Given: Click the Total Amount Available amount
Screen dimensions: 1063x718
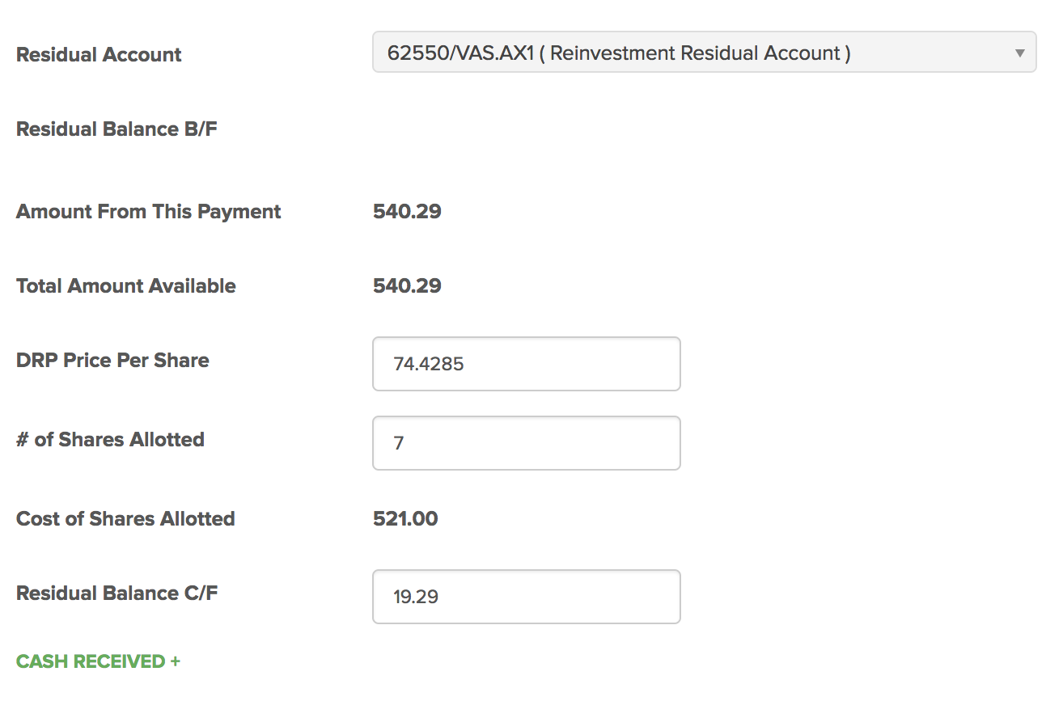Looking at the screenshot, I should click(x=406, y=285).
